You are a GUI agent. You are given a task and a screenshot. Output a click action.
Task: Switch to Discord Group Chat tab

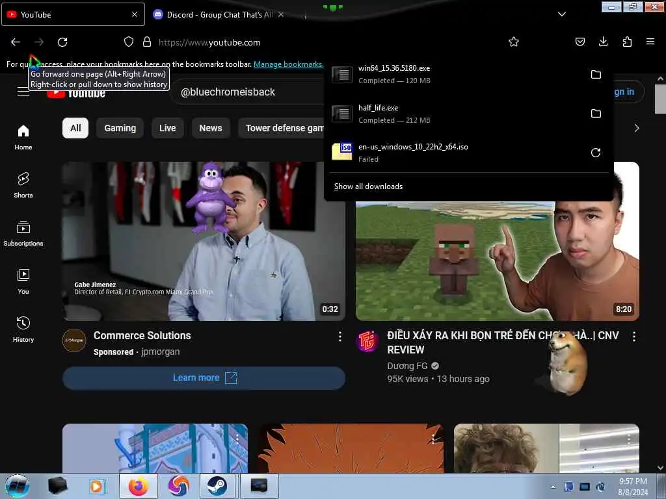click(213, 14)
